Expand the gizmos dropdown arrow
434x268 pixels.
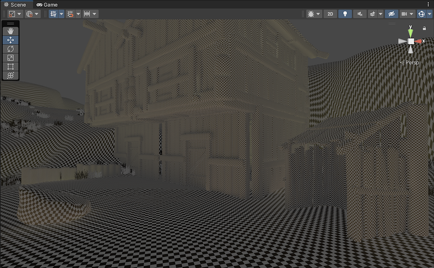(429, 14)
